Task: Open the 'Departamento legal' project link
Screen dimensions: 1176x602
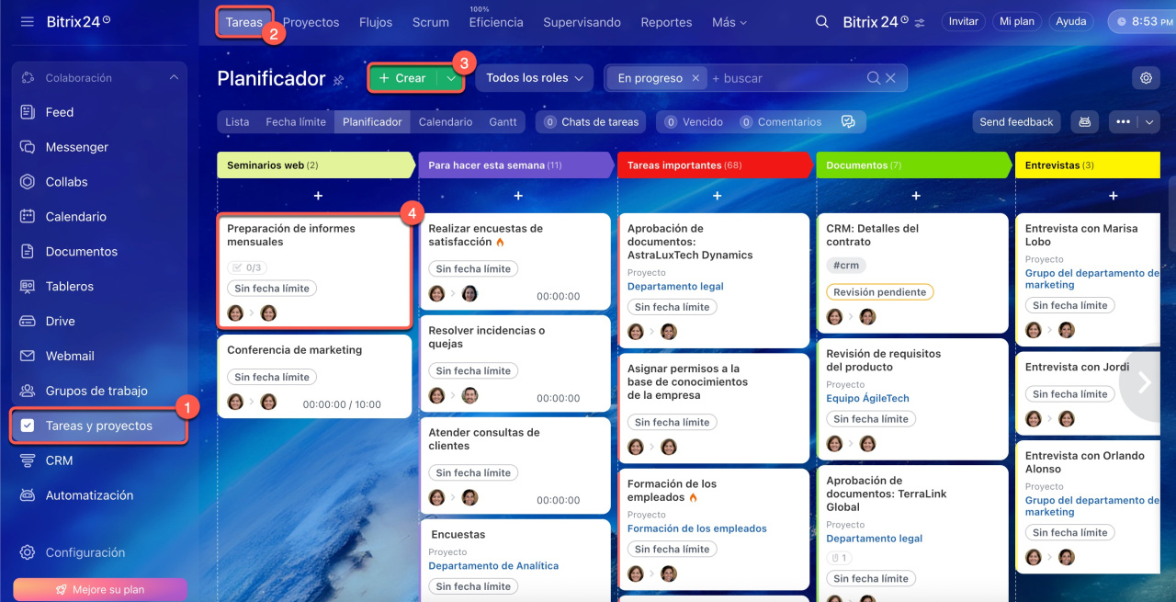Action: [675, 286]
